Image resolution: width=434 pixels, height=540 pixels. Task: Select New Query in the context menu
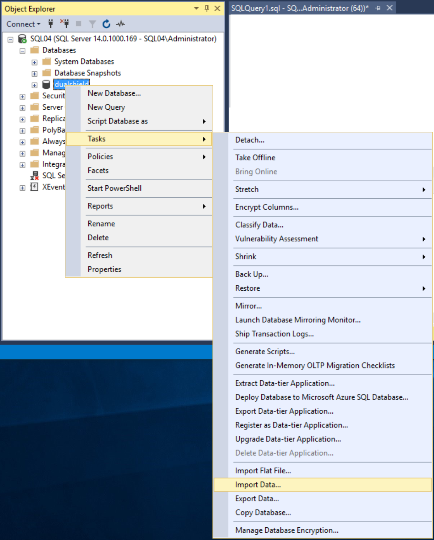click(106, 107)
